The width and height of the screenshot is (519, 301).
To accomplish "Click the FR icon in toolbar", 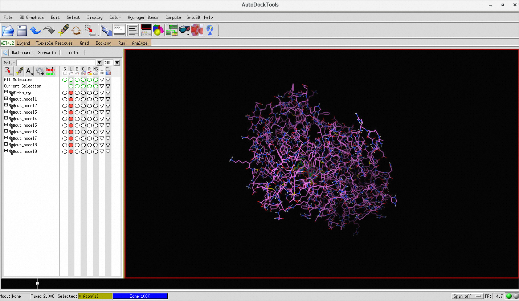I will coord(210,30).
